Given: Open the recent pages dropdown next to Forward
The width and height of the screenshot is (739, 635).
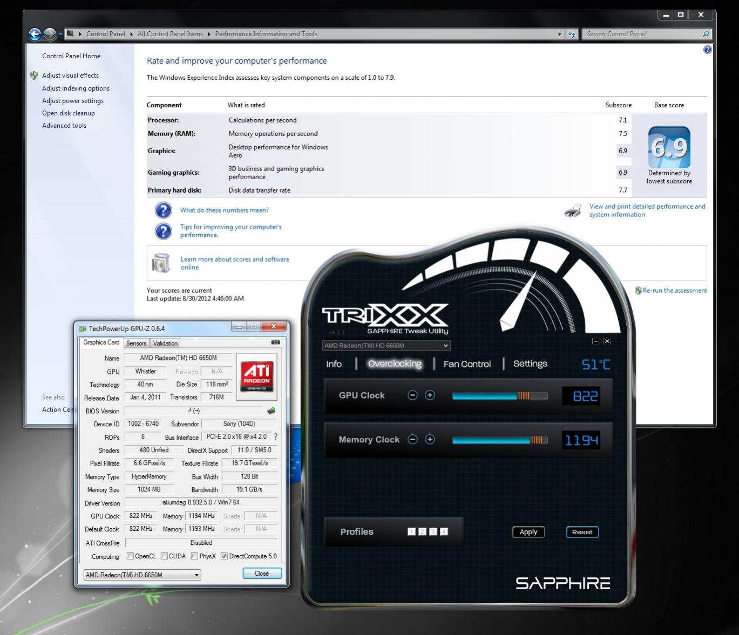Looking at the screenshot, I should [x=60, y=34].
